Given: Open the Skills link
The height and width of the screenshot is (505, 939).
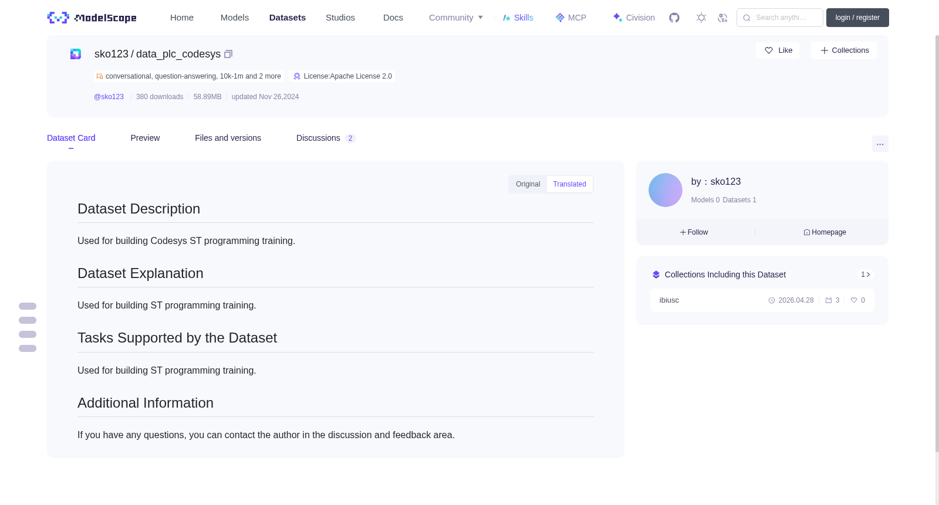Looking at the screenshot, I should [x=518, y=18].
